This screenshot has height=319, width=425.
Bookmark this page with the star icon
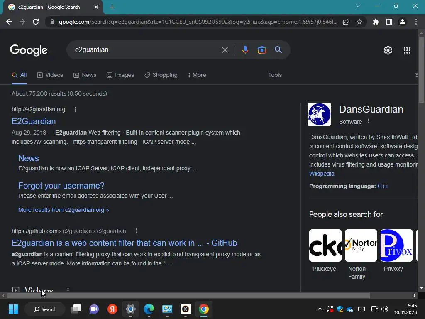point(359,22)
